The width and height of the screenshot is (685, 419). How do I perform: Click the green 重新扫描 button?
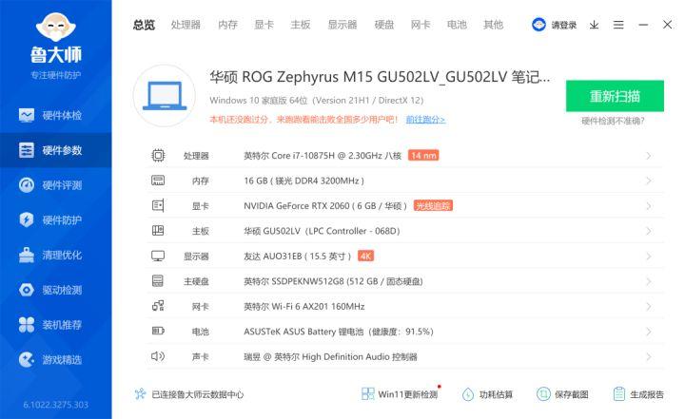point(615,96)
